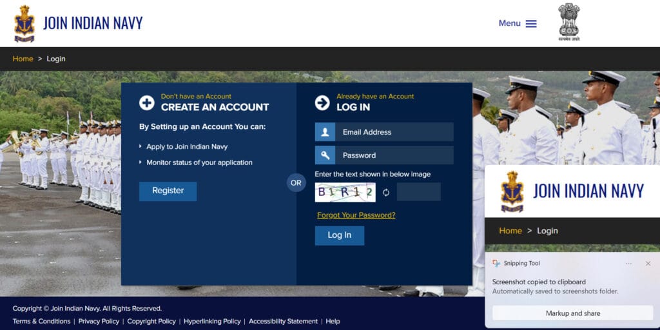Click the OR circle divider badge
The height and width of the screenshot is (330, 660).
click(x=296, y=183)
